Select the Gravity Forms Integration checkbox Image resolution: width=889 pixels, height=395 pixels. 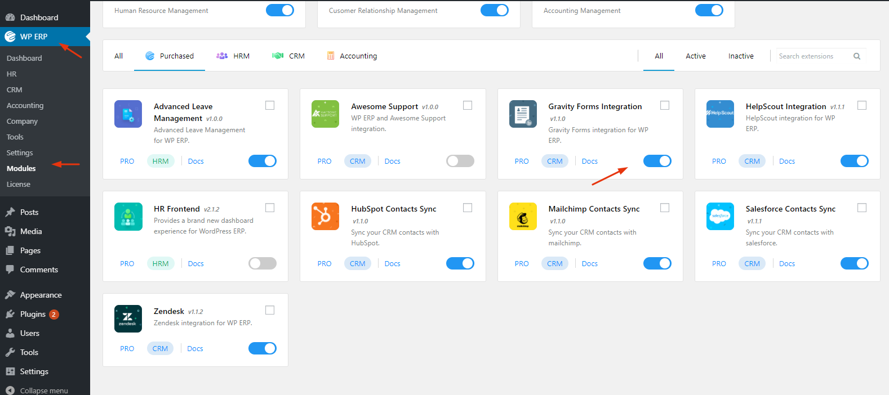665,105
